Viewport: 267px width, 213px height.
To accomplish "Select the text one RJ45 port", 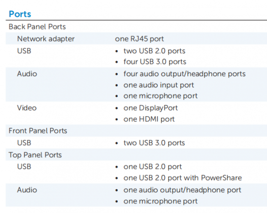I will [x=139, y=39].
